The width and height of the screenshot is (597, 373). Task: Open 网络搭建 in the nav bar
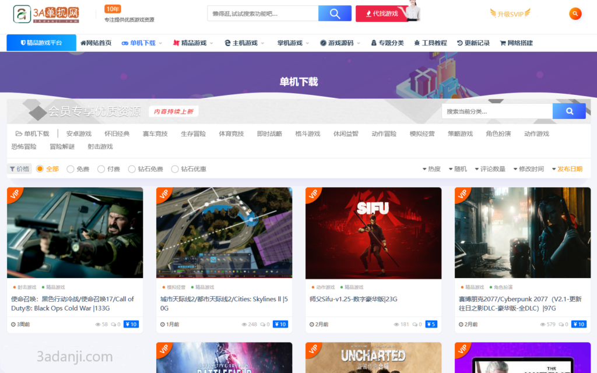[x=517, y=43]
